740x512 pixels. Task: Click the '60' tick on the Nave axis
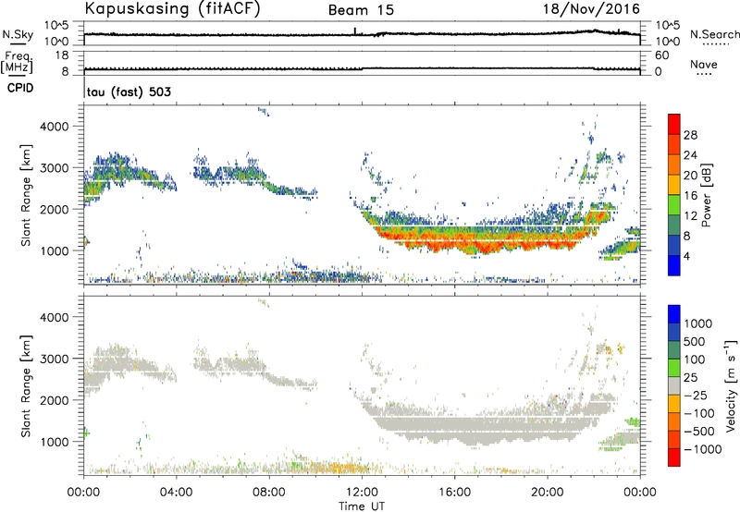click(x=661, y=55)
